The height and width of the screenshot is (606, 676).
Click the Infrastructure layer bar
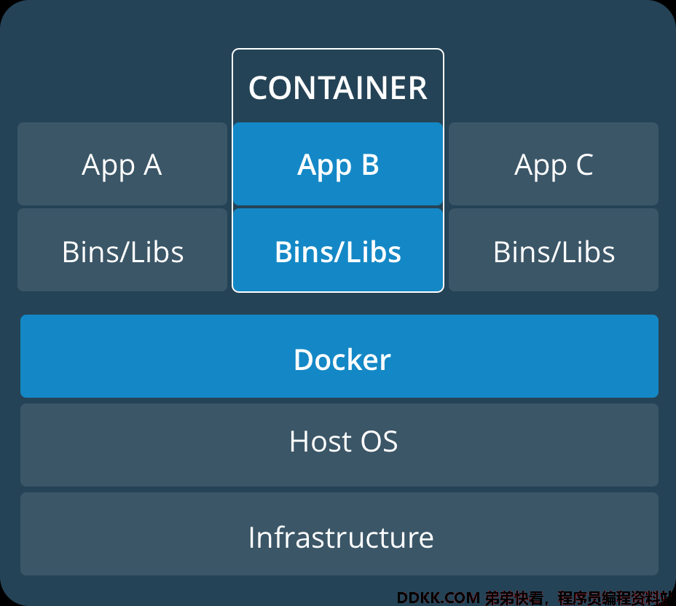(339, 534)
